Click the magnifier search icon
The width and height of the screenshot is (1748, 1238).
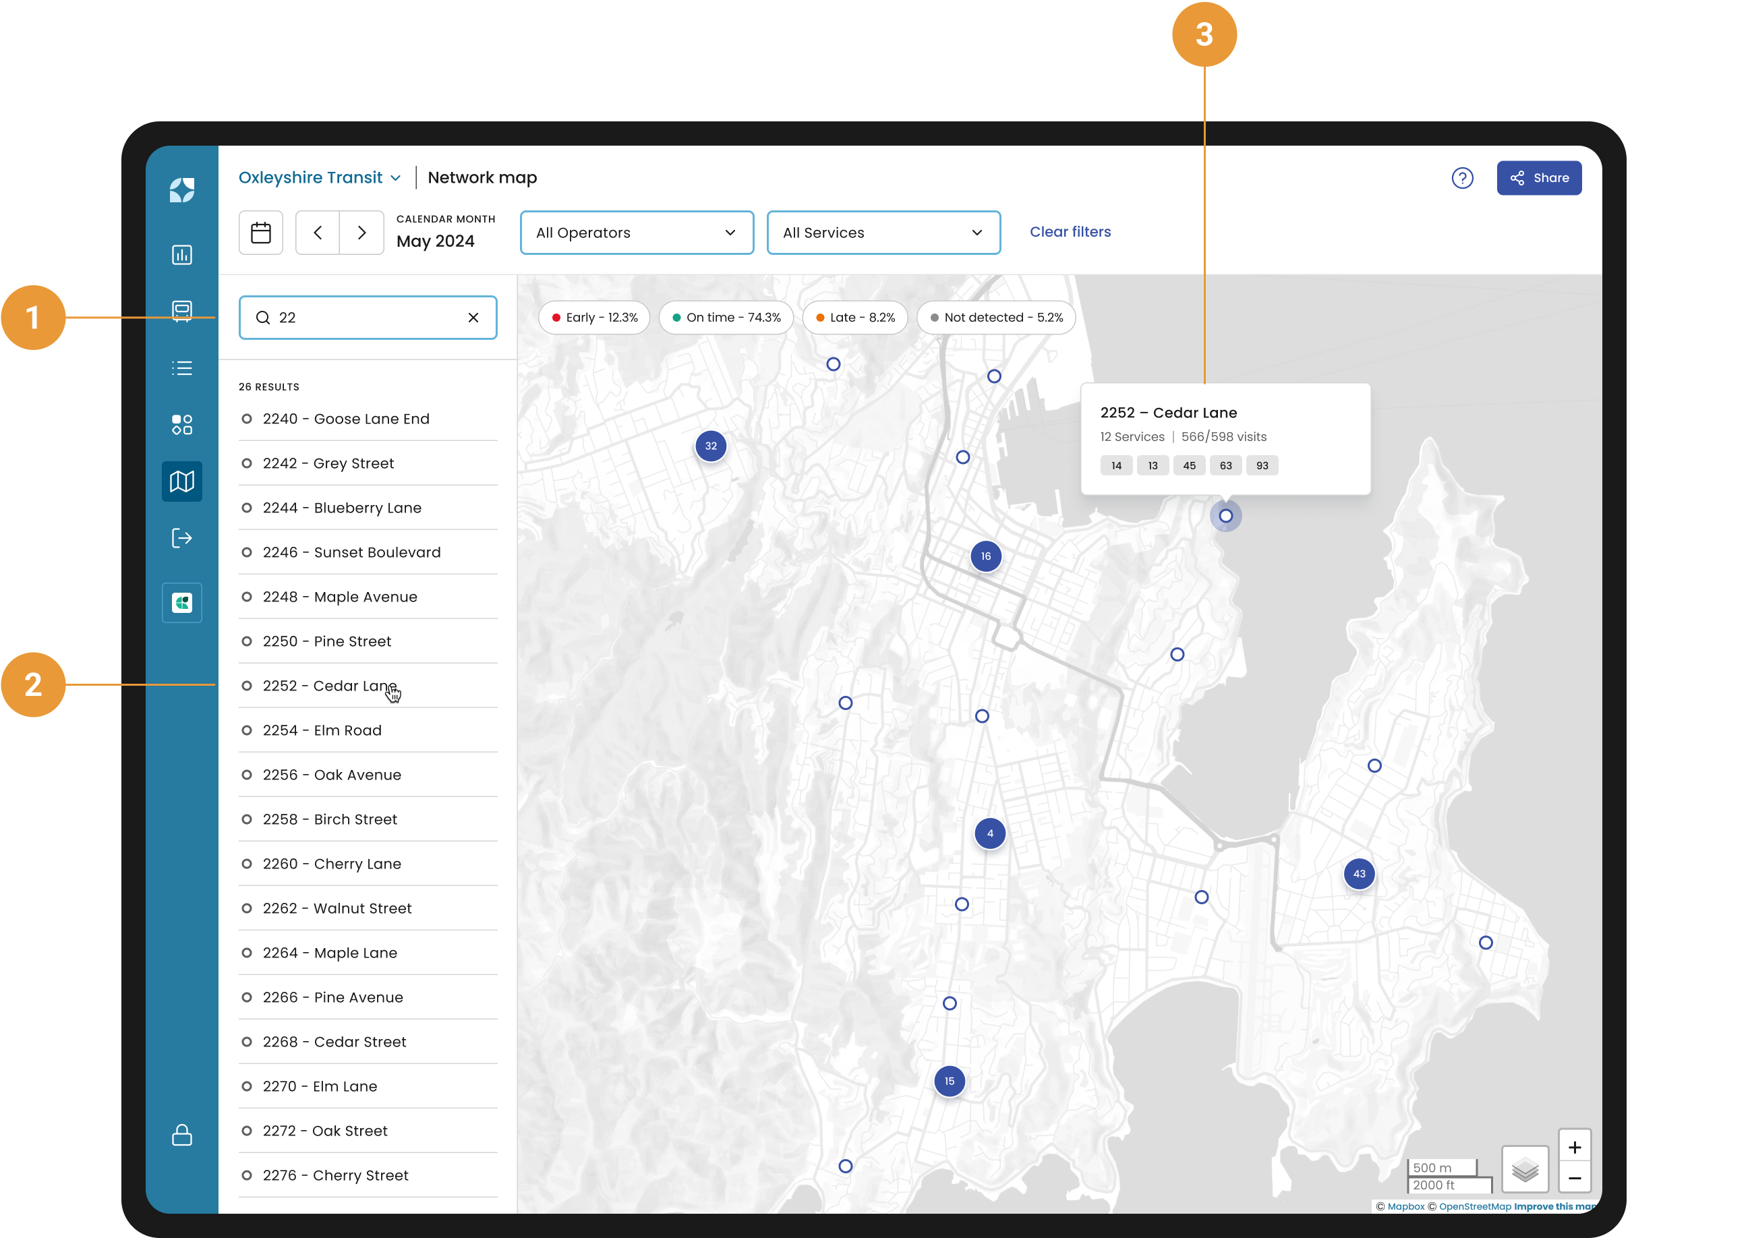(263, 317)
